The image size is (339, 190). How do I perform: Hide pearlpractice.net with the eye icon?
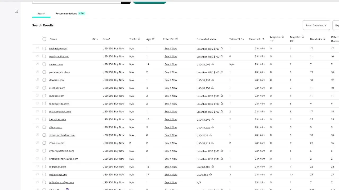[37, 56]
